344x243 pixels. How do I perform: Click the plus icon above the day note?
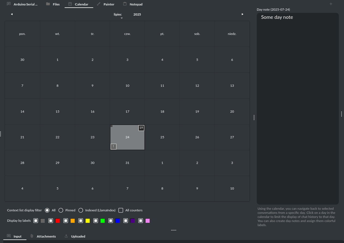click(331, 4)
